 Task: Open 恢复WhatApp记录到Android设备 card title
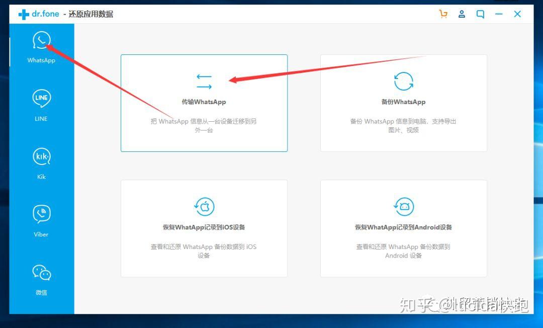pos(403,227)
